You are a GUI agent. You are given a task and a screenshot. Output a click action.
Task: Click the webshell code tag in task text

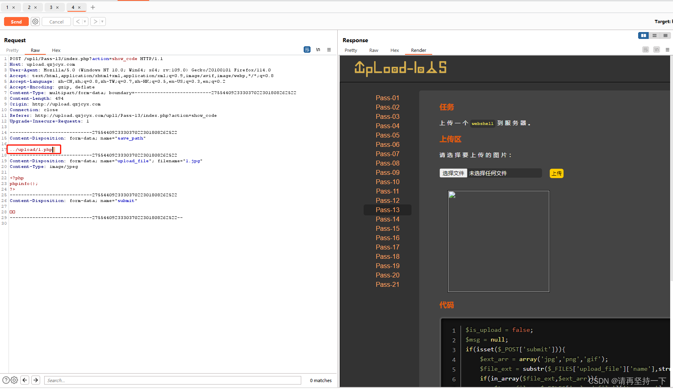[482, 123]
